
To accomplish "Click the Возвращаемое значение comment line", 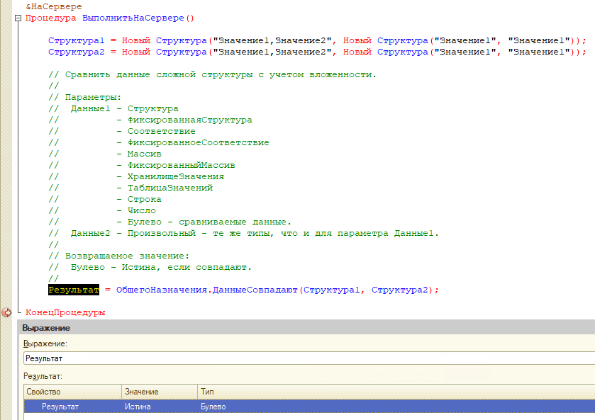I will click(x=128, y=256).
